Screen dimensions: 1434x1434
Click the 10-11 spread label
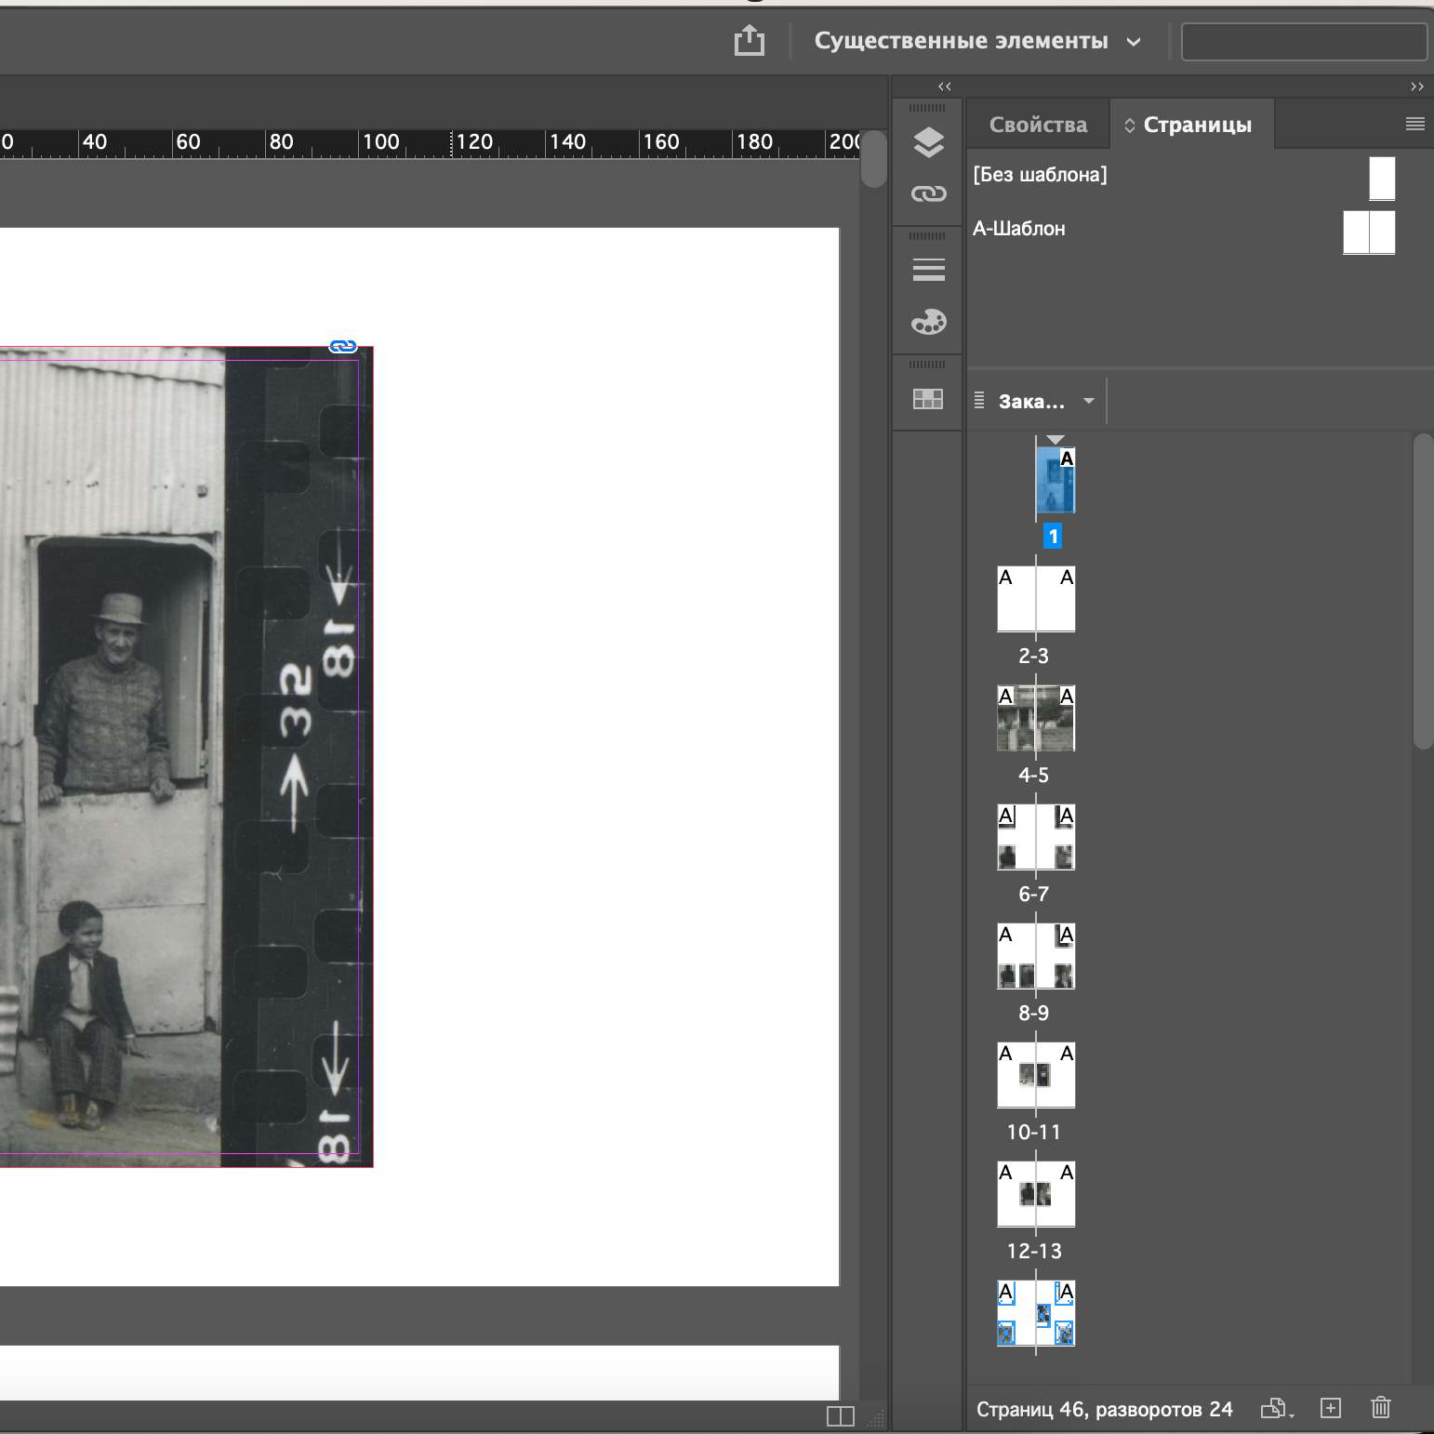(1034, 1132)
